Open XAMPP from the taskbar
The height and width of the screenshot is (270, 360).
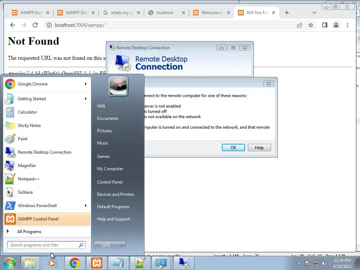pyautogui.click(x=96, y=263)
